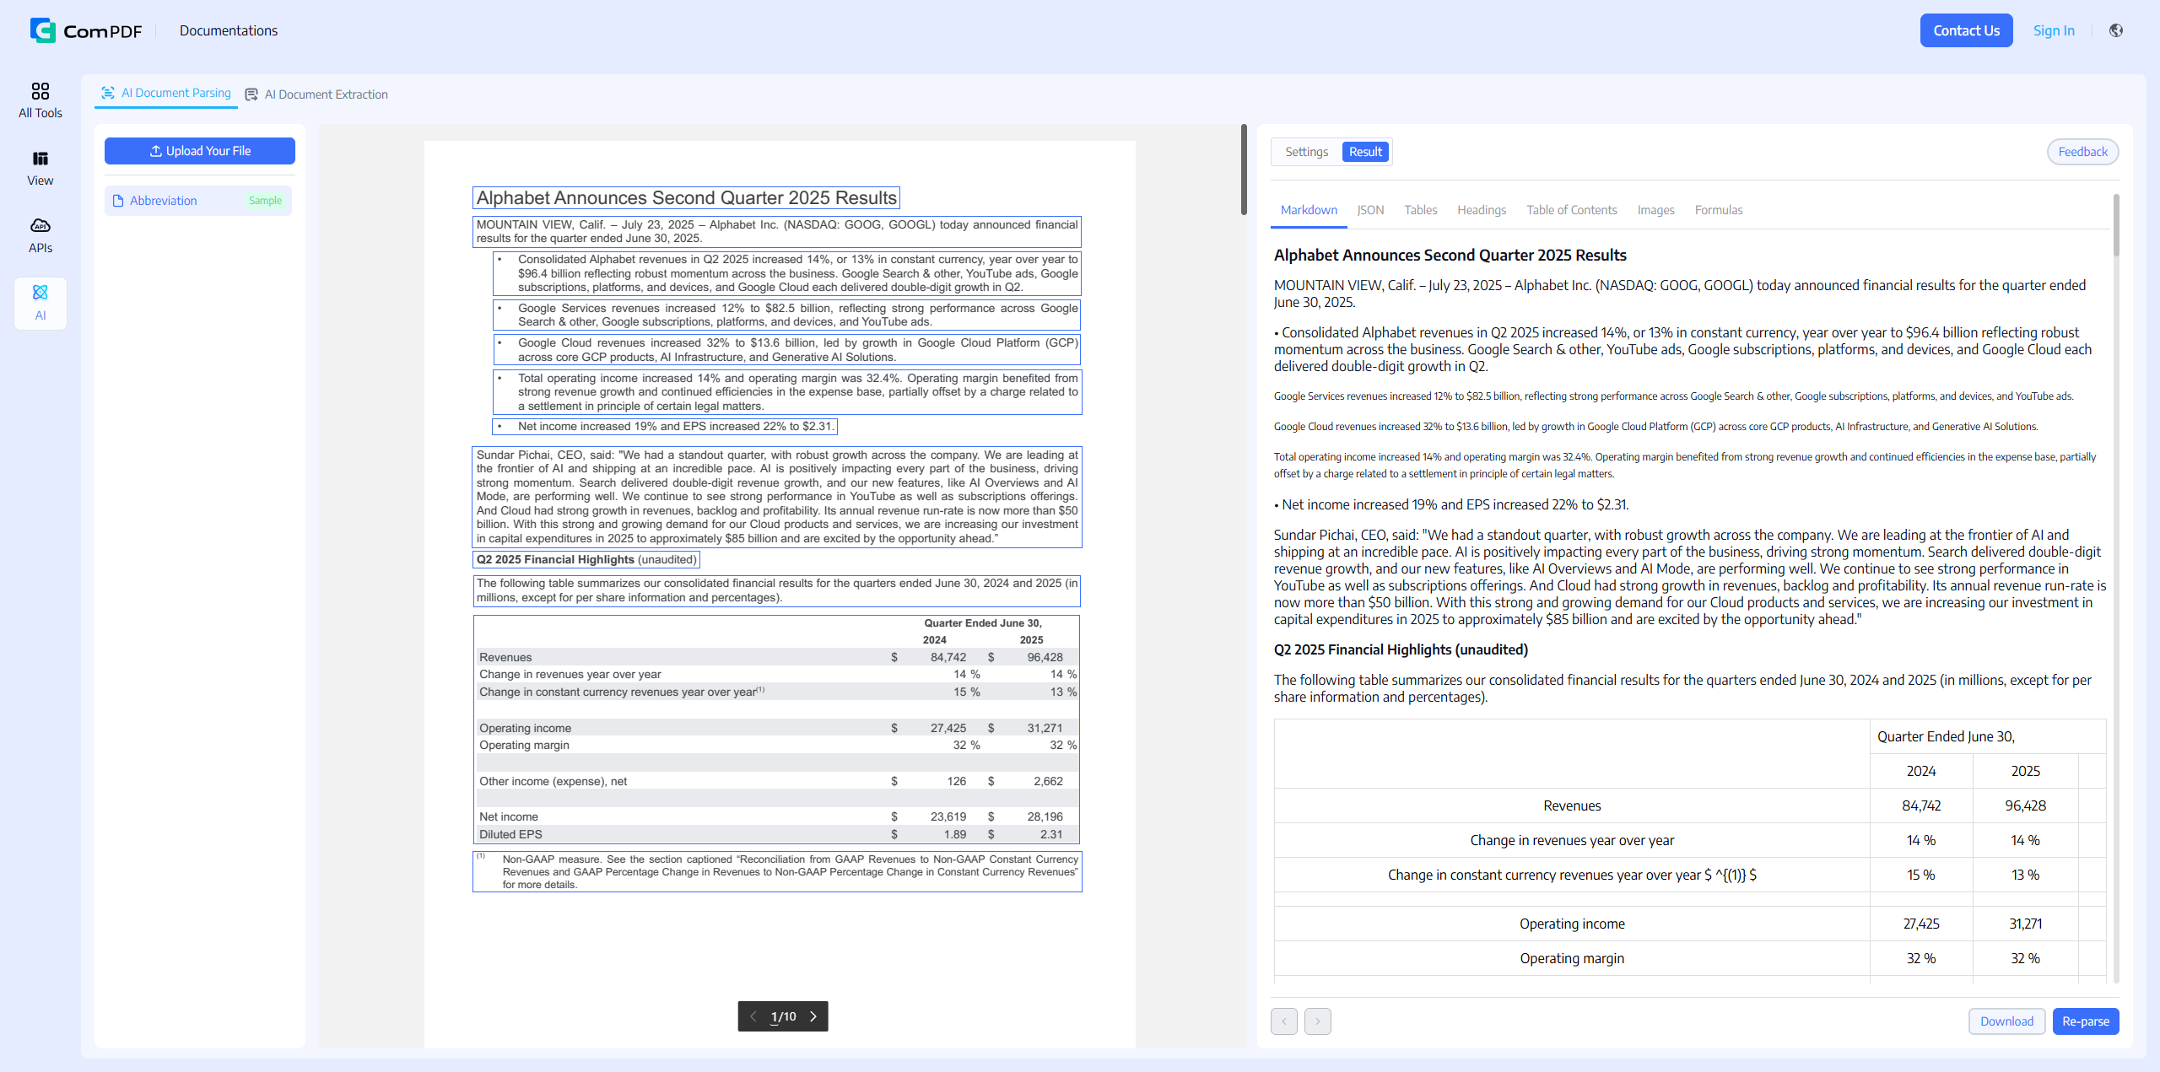The image size is (2160, 1072).
Task: Open All Tools in sidebar
Action: coord(40,100)
